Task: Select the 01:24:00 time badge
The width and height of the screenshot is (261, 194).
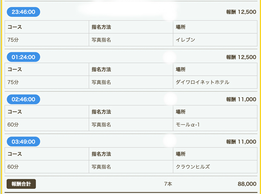Action: (x=23, y=57)
